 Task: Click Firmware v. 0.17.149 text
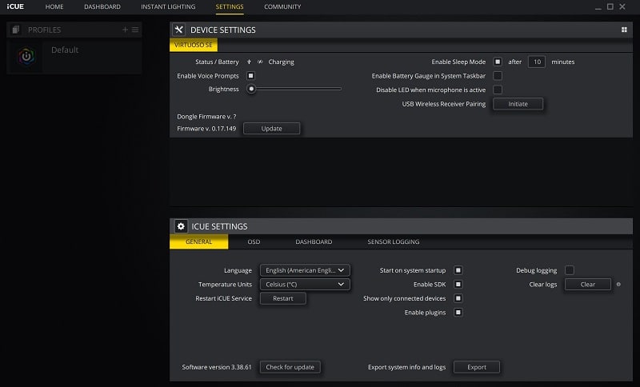coord(206,129)
